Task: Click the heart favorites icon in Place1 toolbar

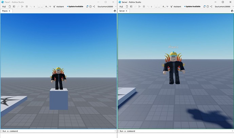Action: coord(50,7)
